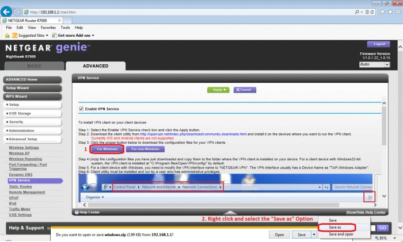Open Static Routes link
403x242 pixels.
pos(20,187)
